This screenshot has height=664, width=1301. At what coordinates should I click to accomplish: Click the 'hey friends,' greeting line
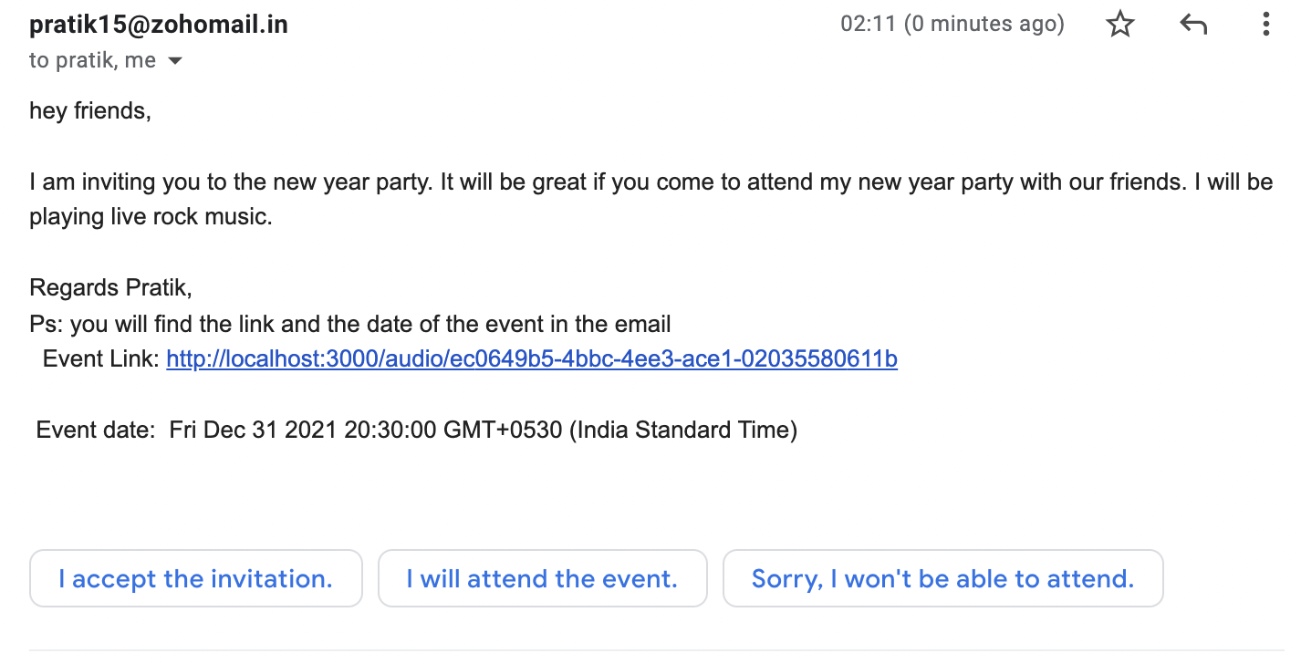(90, 111)
